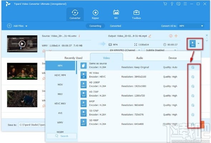Select WEBM in the format list
The width and height of the screenshot is (211, 143).
[60, 132]
